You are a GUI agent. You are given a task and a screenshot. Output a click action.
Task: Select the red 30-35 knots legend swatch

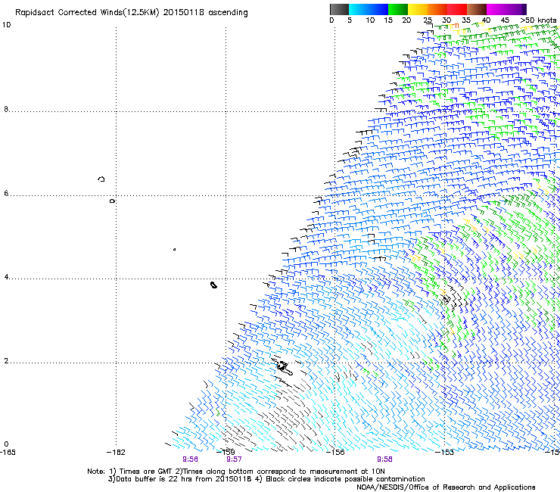coord(457,9)
